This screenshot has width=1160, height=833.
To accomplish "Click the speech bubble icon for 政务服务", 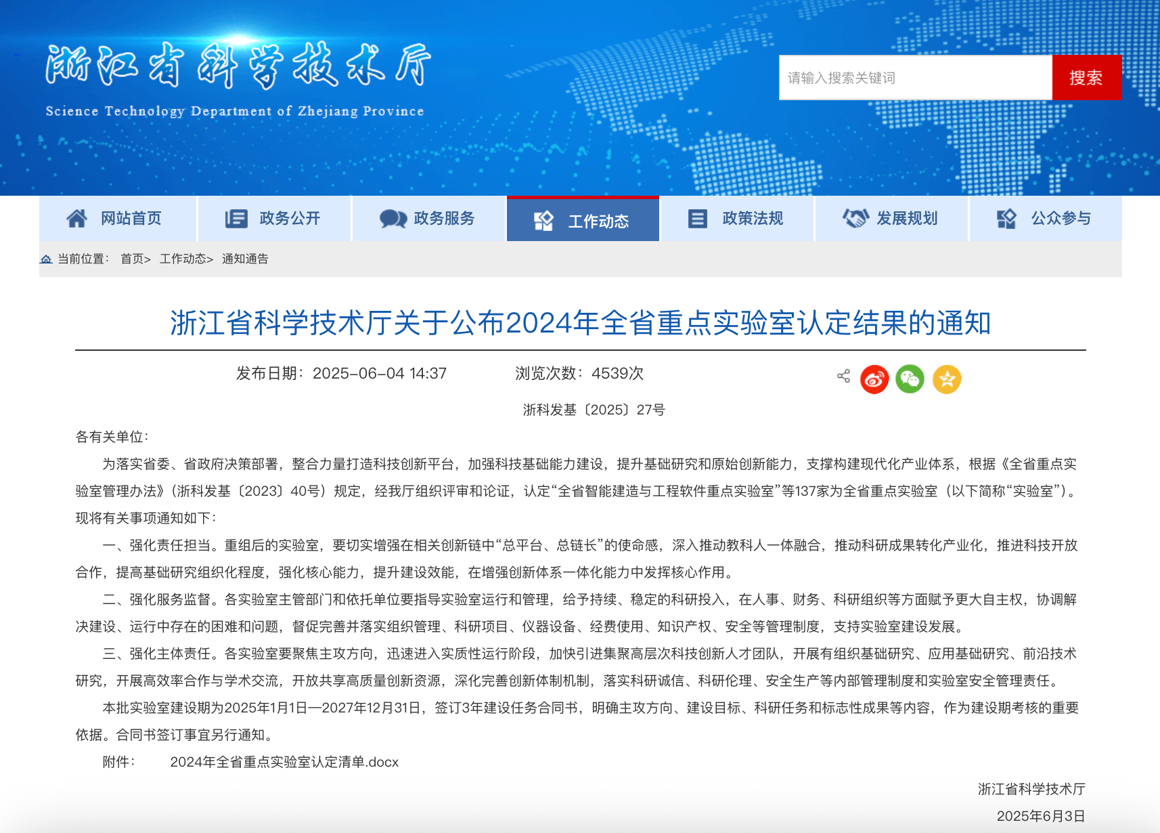I will pyautogui.click(x=393, y=218).
